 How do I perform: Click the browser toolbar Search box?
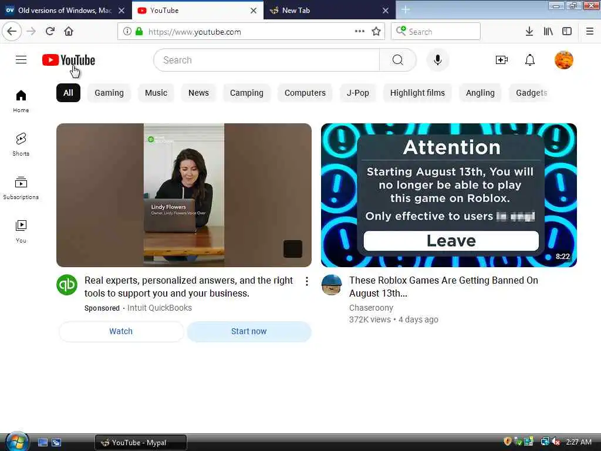point(436,32)
